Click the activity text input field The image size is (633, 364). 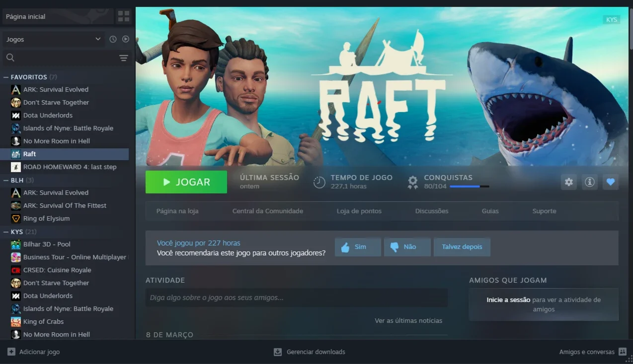[x=297, y=298]
